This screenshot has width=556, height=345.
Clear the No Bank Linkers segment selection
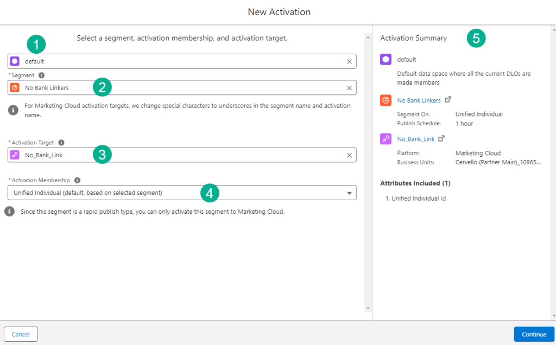[349, 88]
